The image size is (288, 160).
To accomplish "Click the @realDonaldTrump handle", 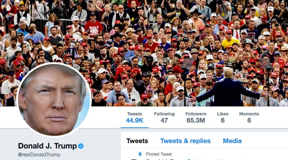I will (39, 155).
